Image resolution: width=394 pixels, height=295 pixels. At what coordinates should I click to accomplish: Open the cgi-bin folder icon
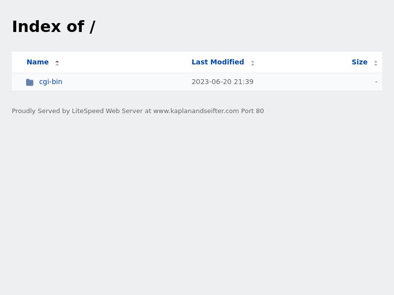click(30, 82)
